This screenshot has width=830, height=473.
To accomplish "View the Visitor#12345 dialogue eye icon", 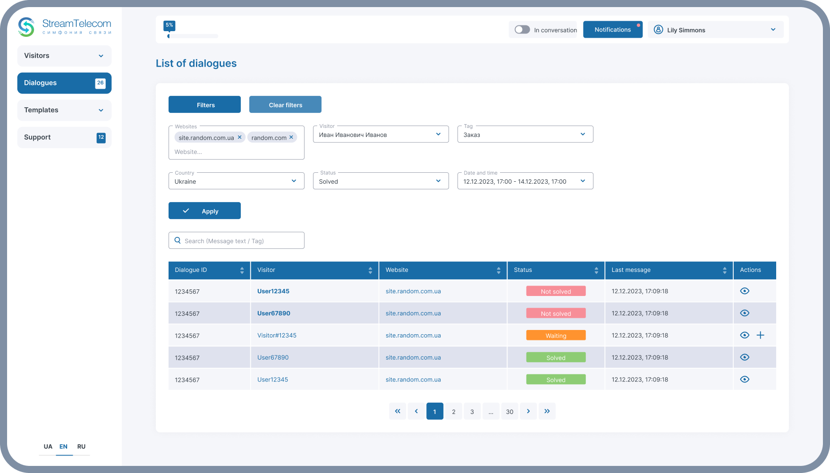I will (x=745, y=335).
